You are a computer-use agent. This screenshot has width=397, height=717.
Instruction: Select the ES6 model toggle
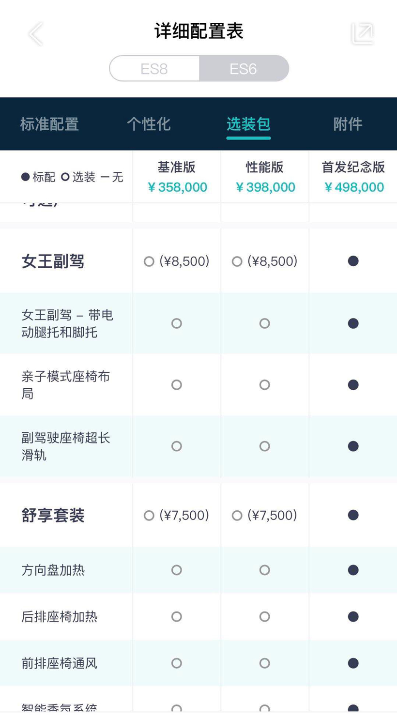(x=244, y=69)
